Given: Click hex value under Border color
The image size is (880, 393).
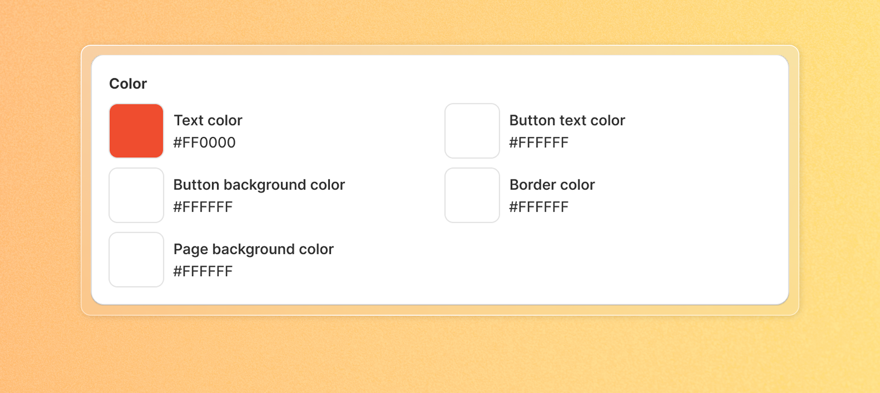Looking at the screenshot, I should (539, 207).
